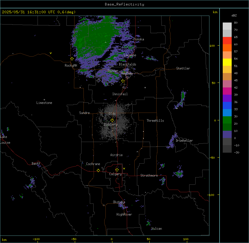
Task: Select the RedDeer label
Action: (x=127, y=74)
